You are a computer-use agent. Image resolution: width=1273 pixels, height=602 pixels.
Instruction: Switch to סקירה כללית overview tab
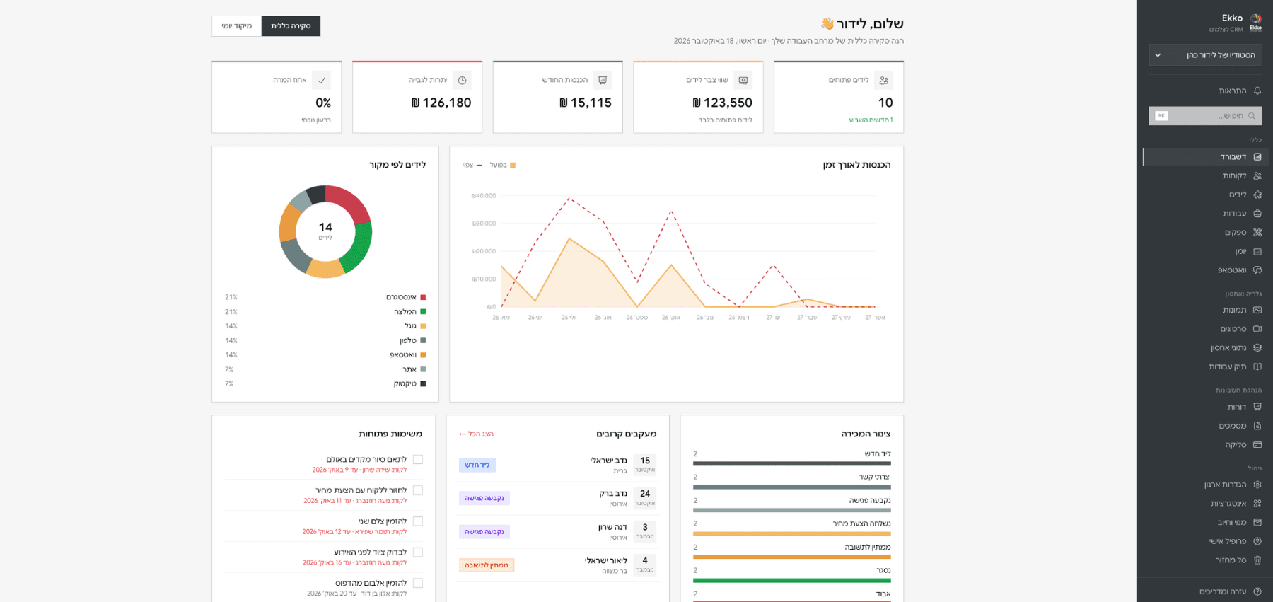pos(291,26)
